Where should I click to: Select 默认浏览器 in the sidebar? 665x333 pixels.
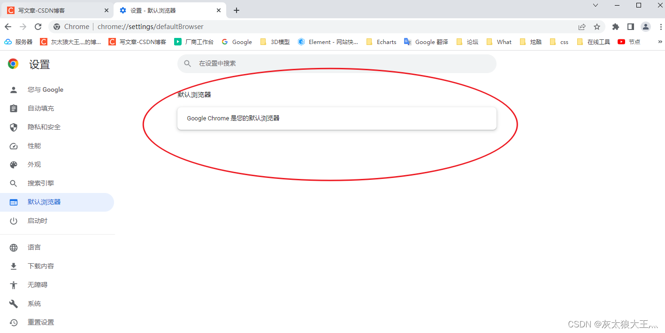[57, 202]
